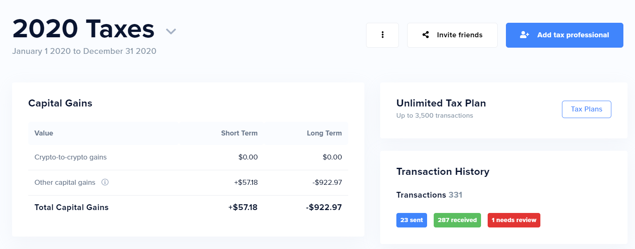Click the 2020 Taxes heading

83,29
